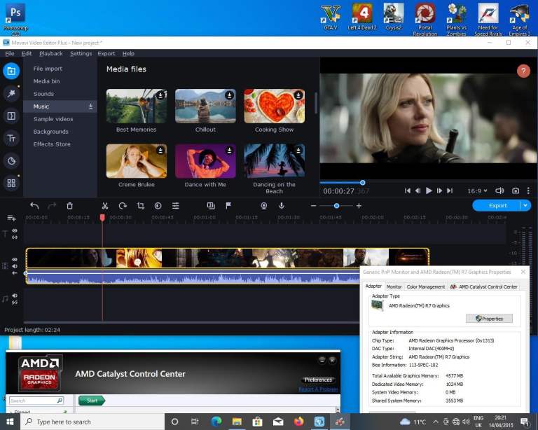Open the Titles tab in left sidebar

pos(11,139)
